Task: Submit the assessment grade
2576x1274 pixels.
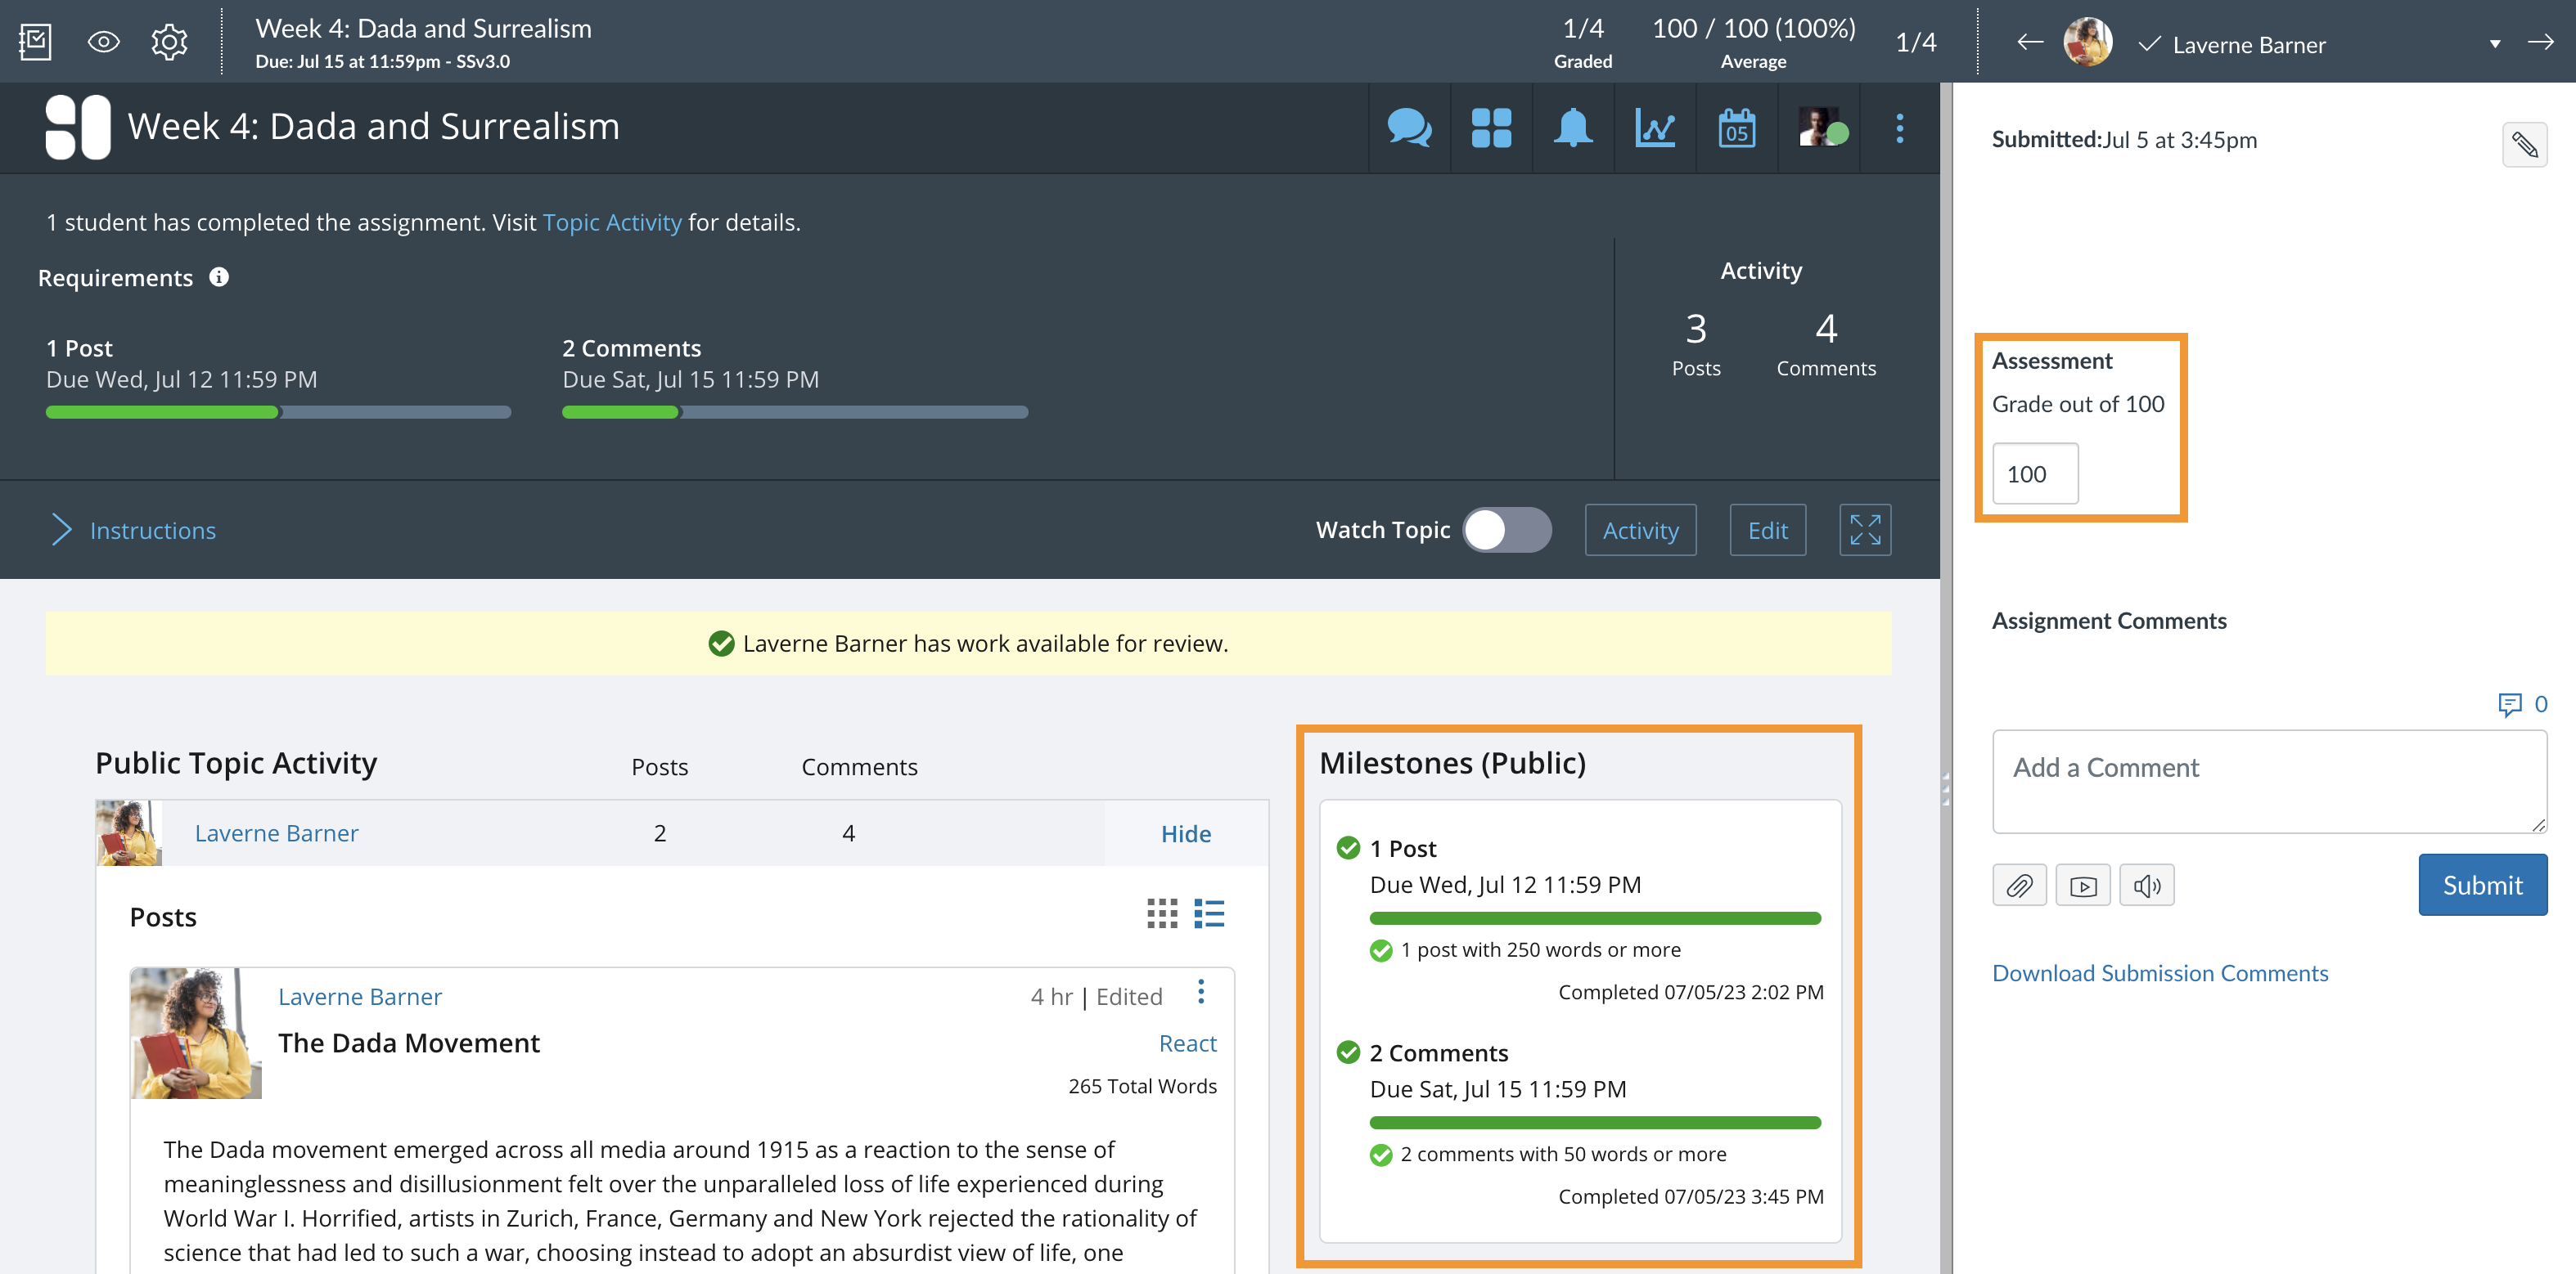Action: tap(2482, 884)
